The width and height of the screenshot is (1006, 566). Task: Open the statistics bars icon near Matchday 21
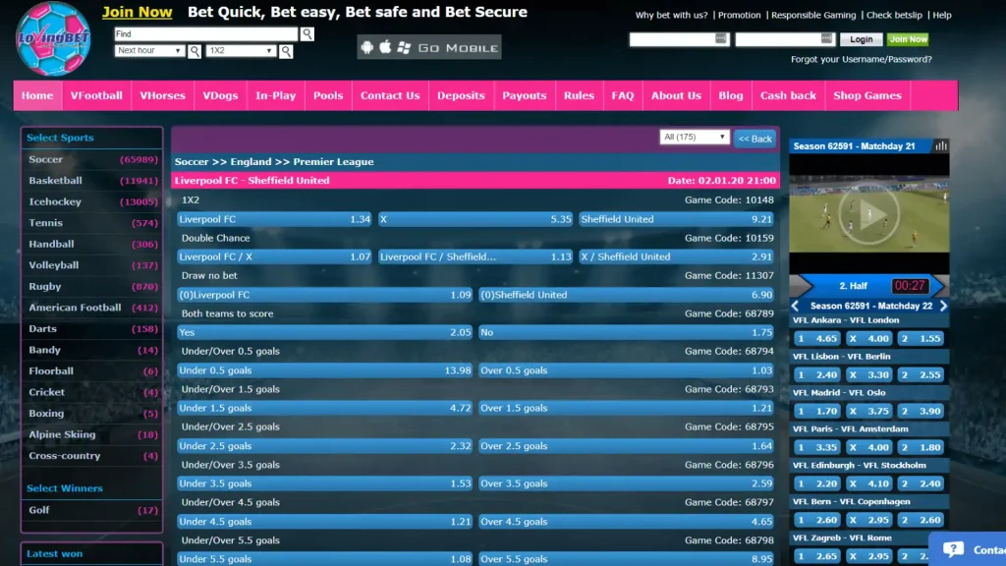pyautogui.click(x=940, y=146)
